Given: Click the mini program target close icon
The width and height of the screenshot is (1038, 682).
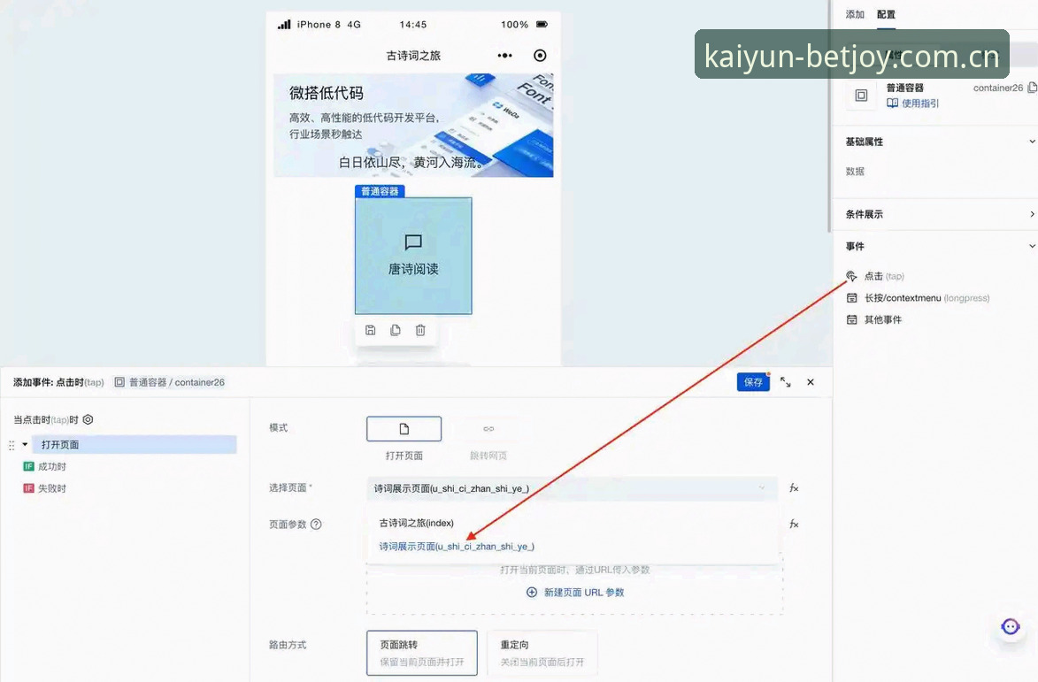Looking at the screenshot, I should coord(540,56).
